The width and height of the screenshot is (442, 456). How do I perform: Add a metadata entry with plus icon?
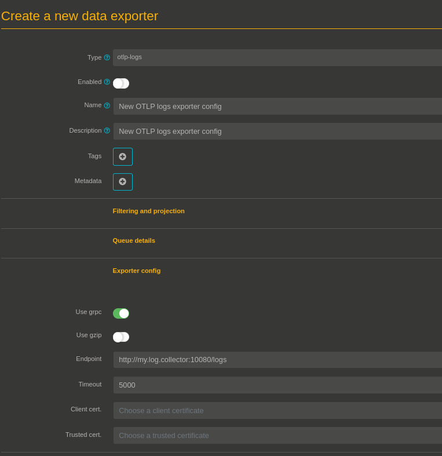[x=123, y=181]
